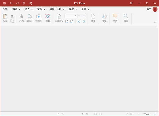Set view to 实际尺寸 actual size
Image resolution: width=159 pixels, height=116 pixels.
[x=59, y=18]
